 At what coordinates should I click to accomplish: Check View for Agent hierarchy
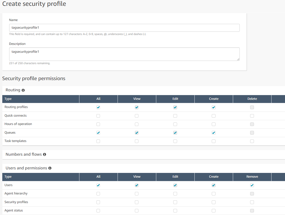[137, 194]
